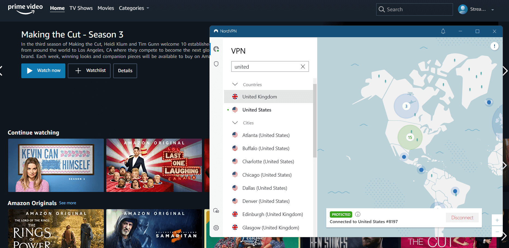Click the profile avatar icon in Prime Video
This screenshot has height=248, width=509.
(x=463, y=9)
